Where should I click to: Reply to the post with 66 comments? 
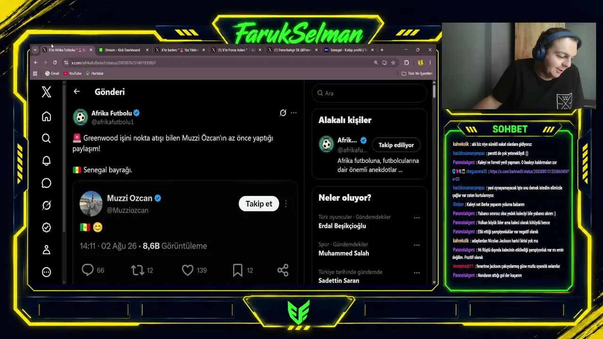pos(88,270)
